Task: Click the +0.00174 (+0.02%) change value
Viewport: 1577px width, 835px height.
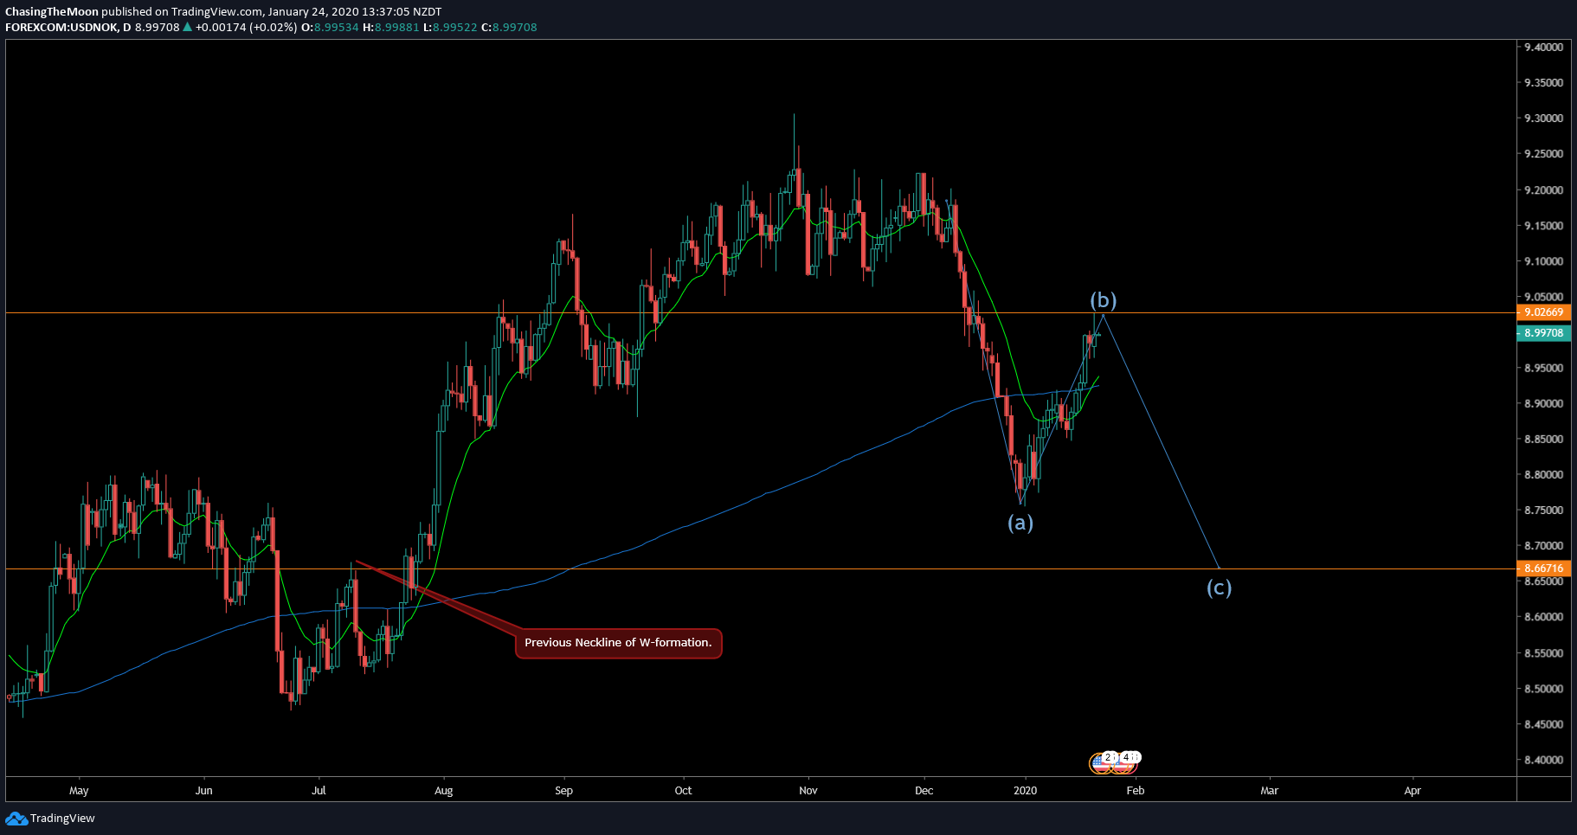Action: click(246, 27)
